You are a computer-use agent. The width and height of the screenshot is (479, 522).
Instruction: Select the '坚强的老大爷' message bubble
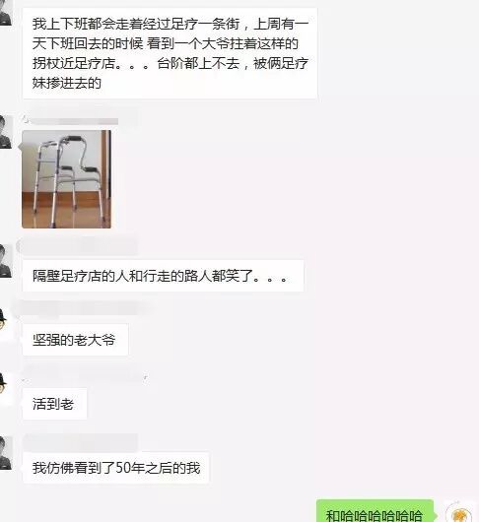(75, 340)
